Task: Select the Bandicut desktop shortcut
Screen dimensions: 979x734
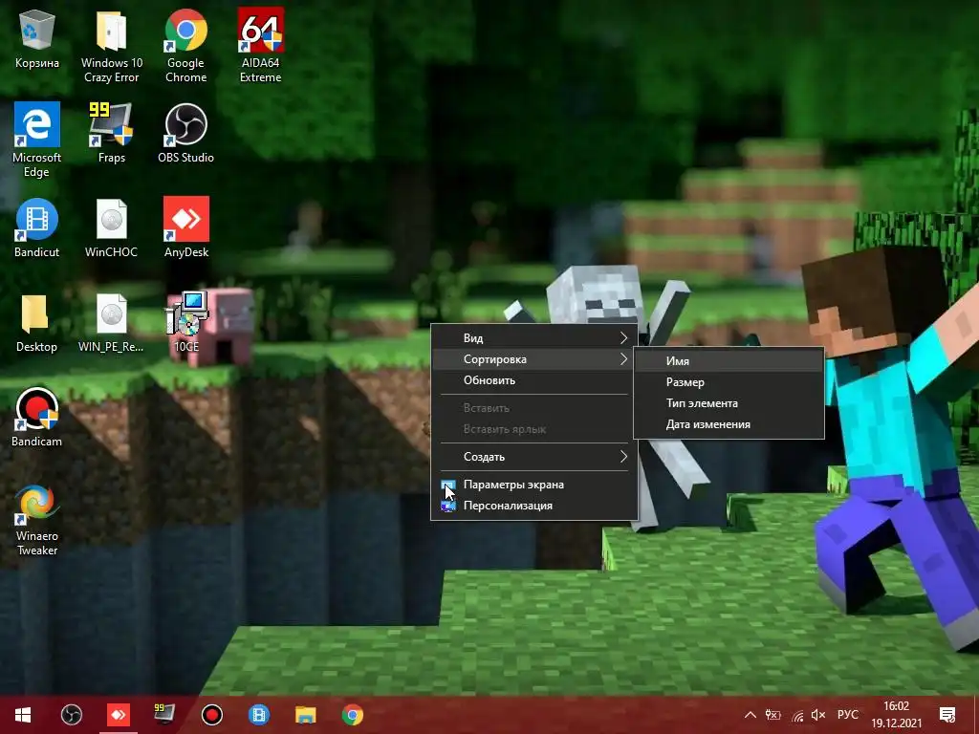Action: click(x=37, y=227)
